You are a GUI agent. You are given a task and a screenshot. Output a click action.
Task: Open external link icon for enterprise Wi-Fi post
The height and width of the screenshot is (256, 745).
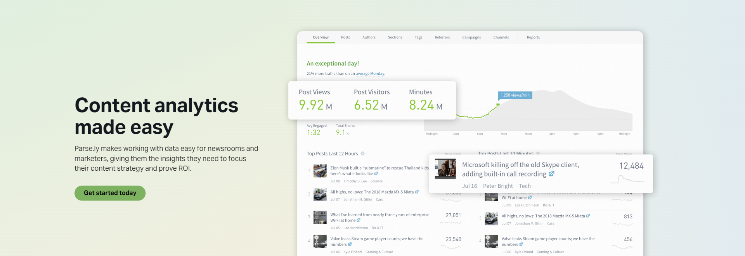[x=359, y=220]
